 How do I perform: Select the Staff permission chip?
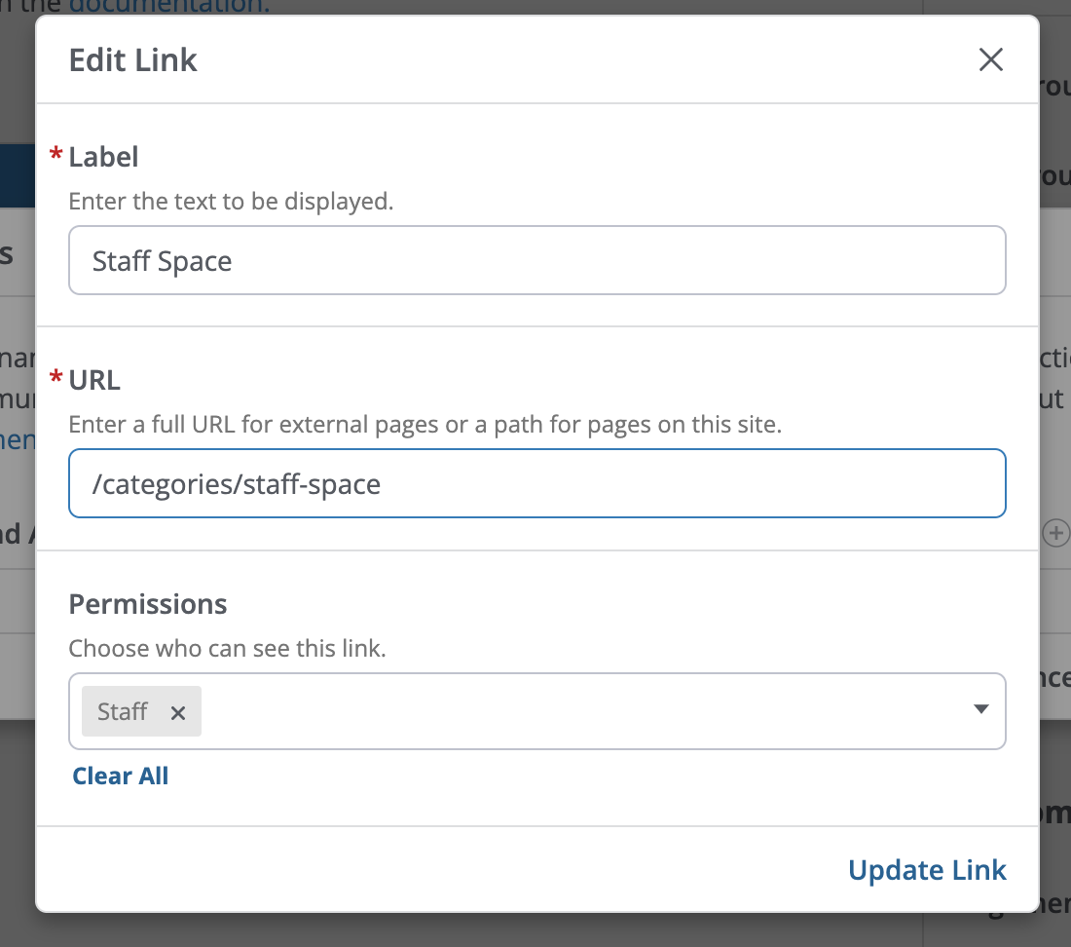click(122, 711)
